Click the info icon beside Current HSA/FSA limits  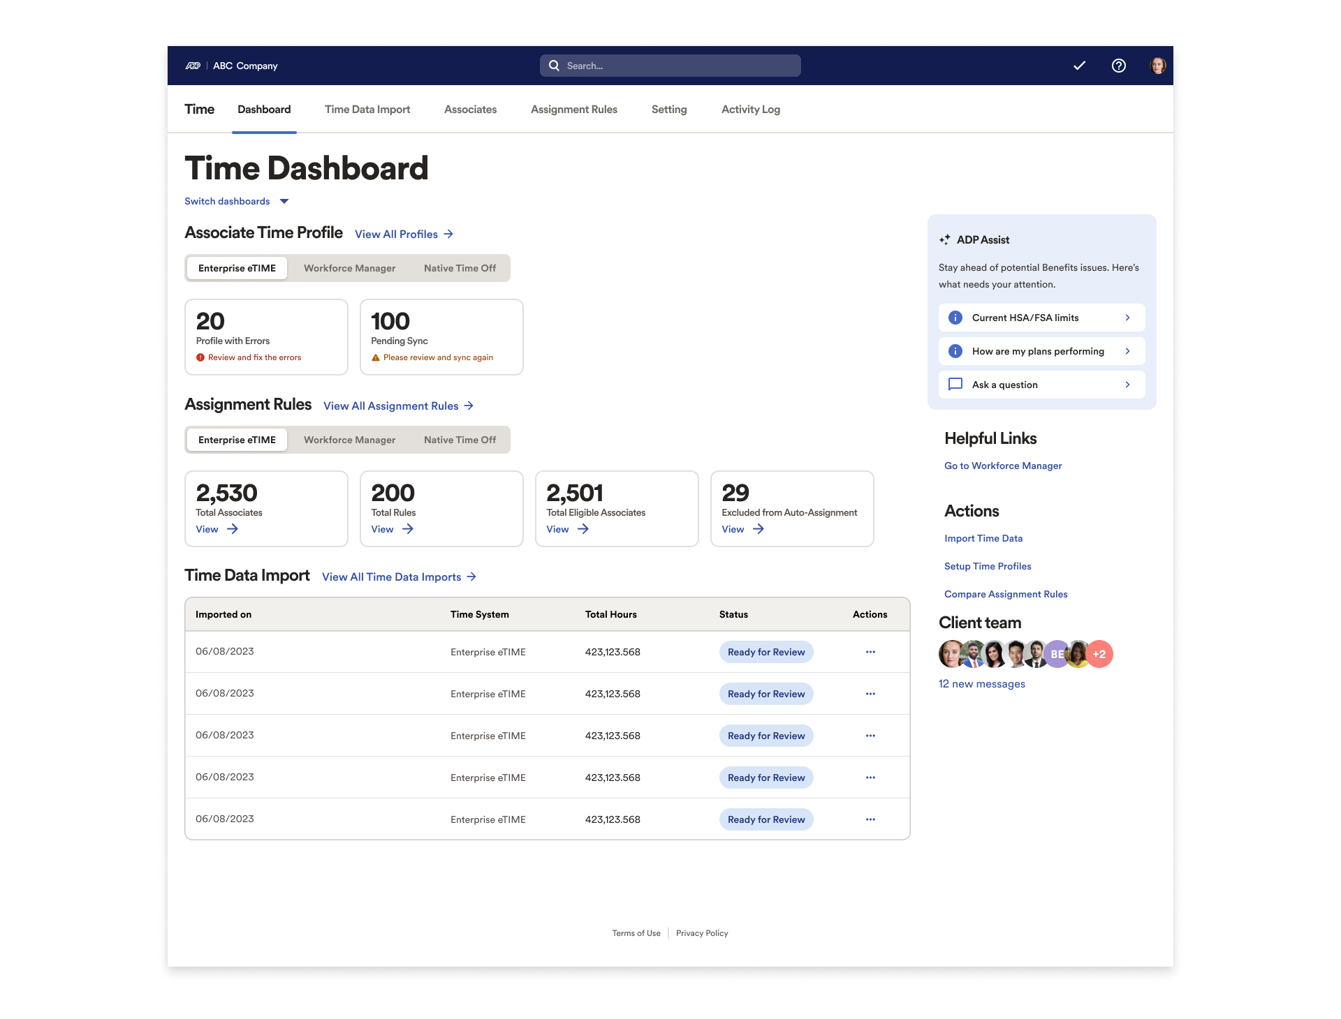tap(955, 317)
